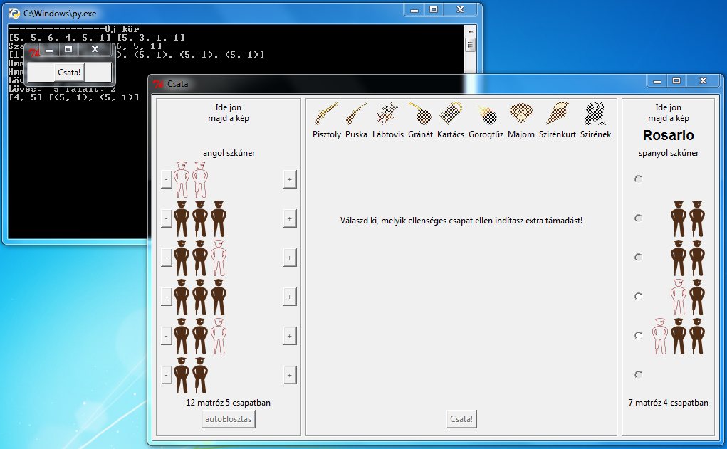Select the Szirének attack icon
The height and width of the screenshot is (449, 727).
(593, 114)
